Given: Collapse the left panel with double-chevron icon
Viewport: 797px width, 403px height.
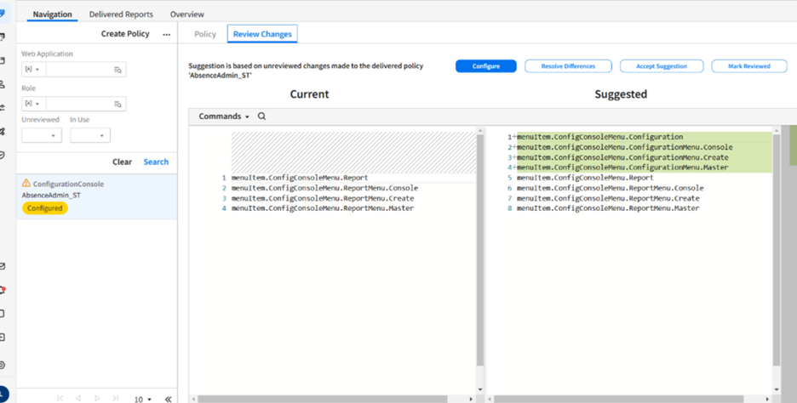Looking at the screenshot, I should (168, 398).
